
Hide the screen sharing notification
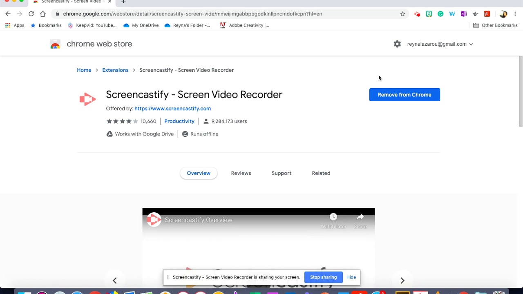351,277
